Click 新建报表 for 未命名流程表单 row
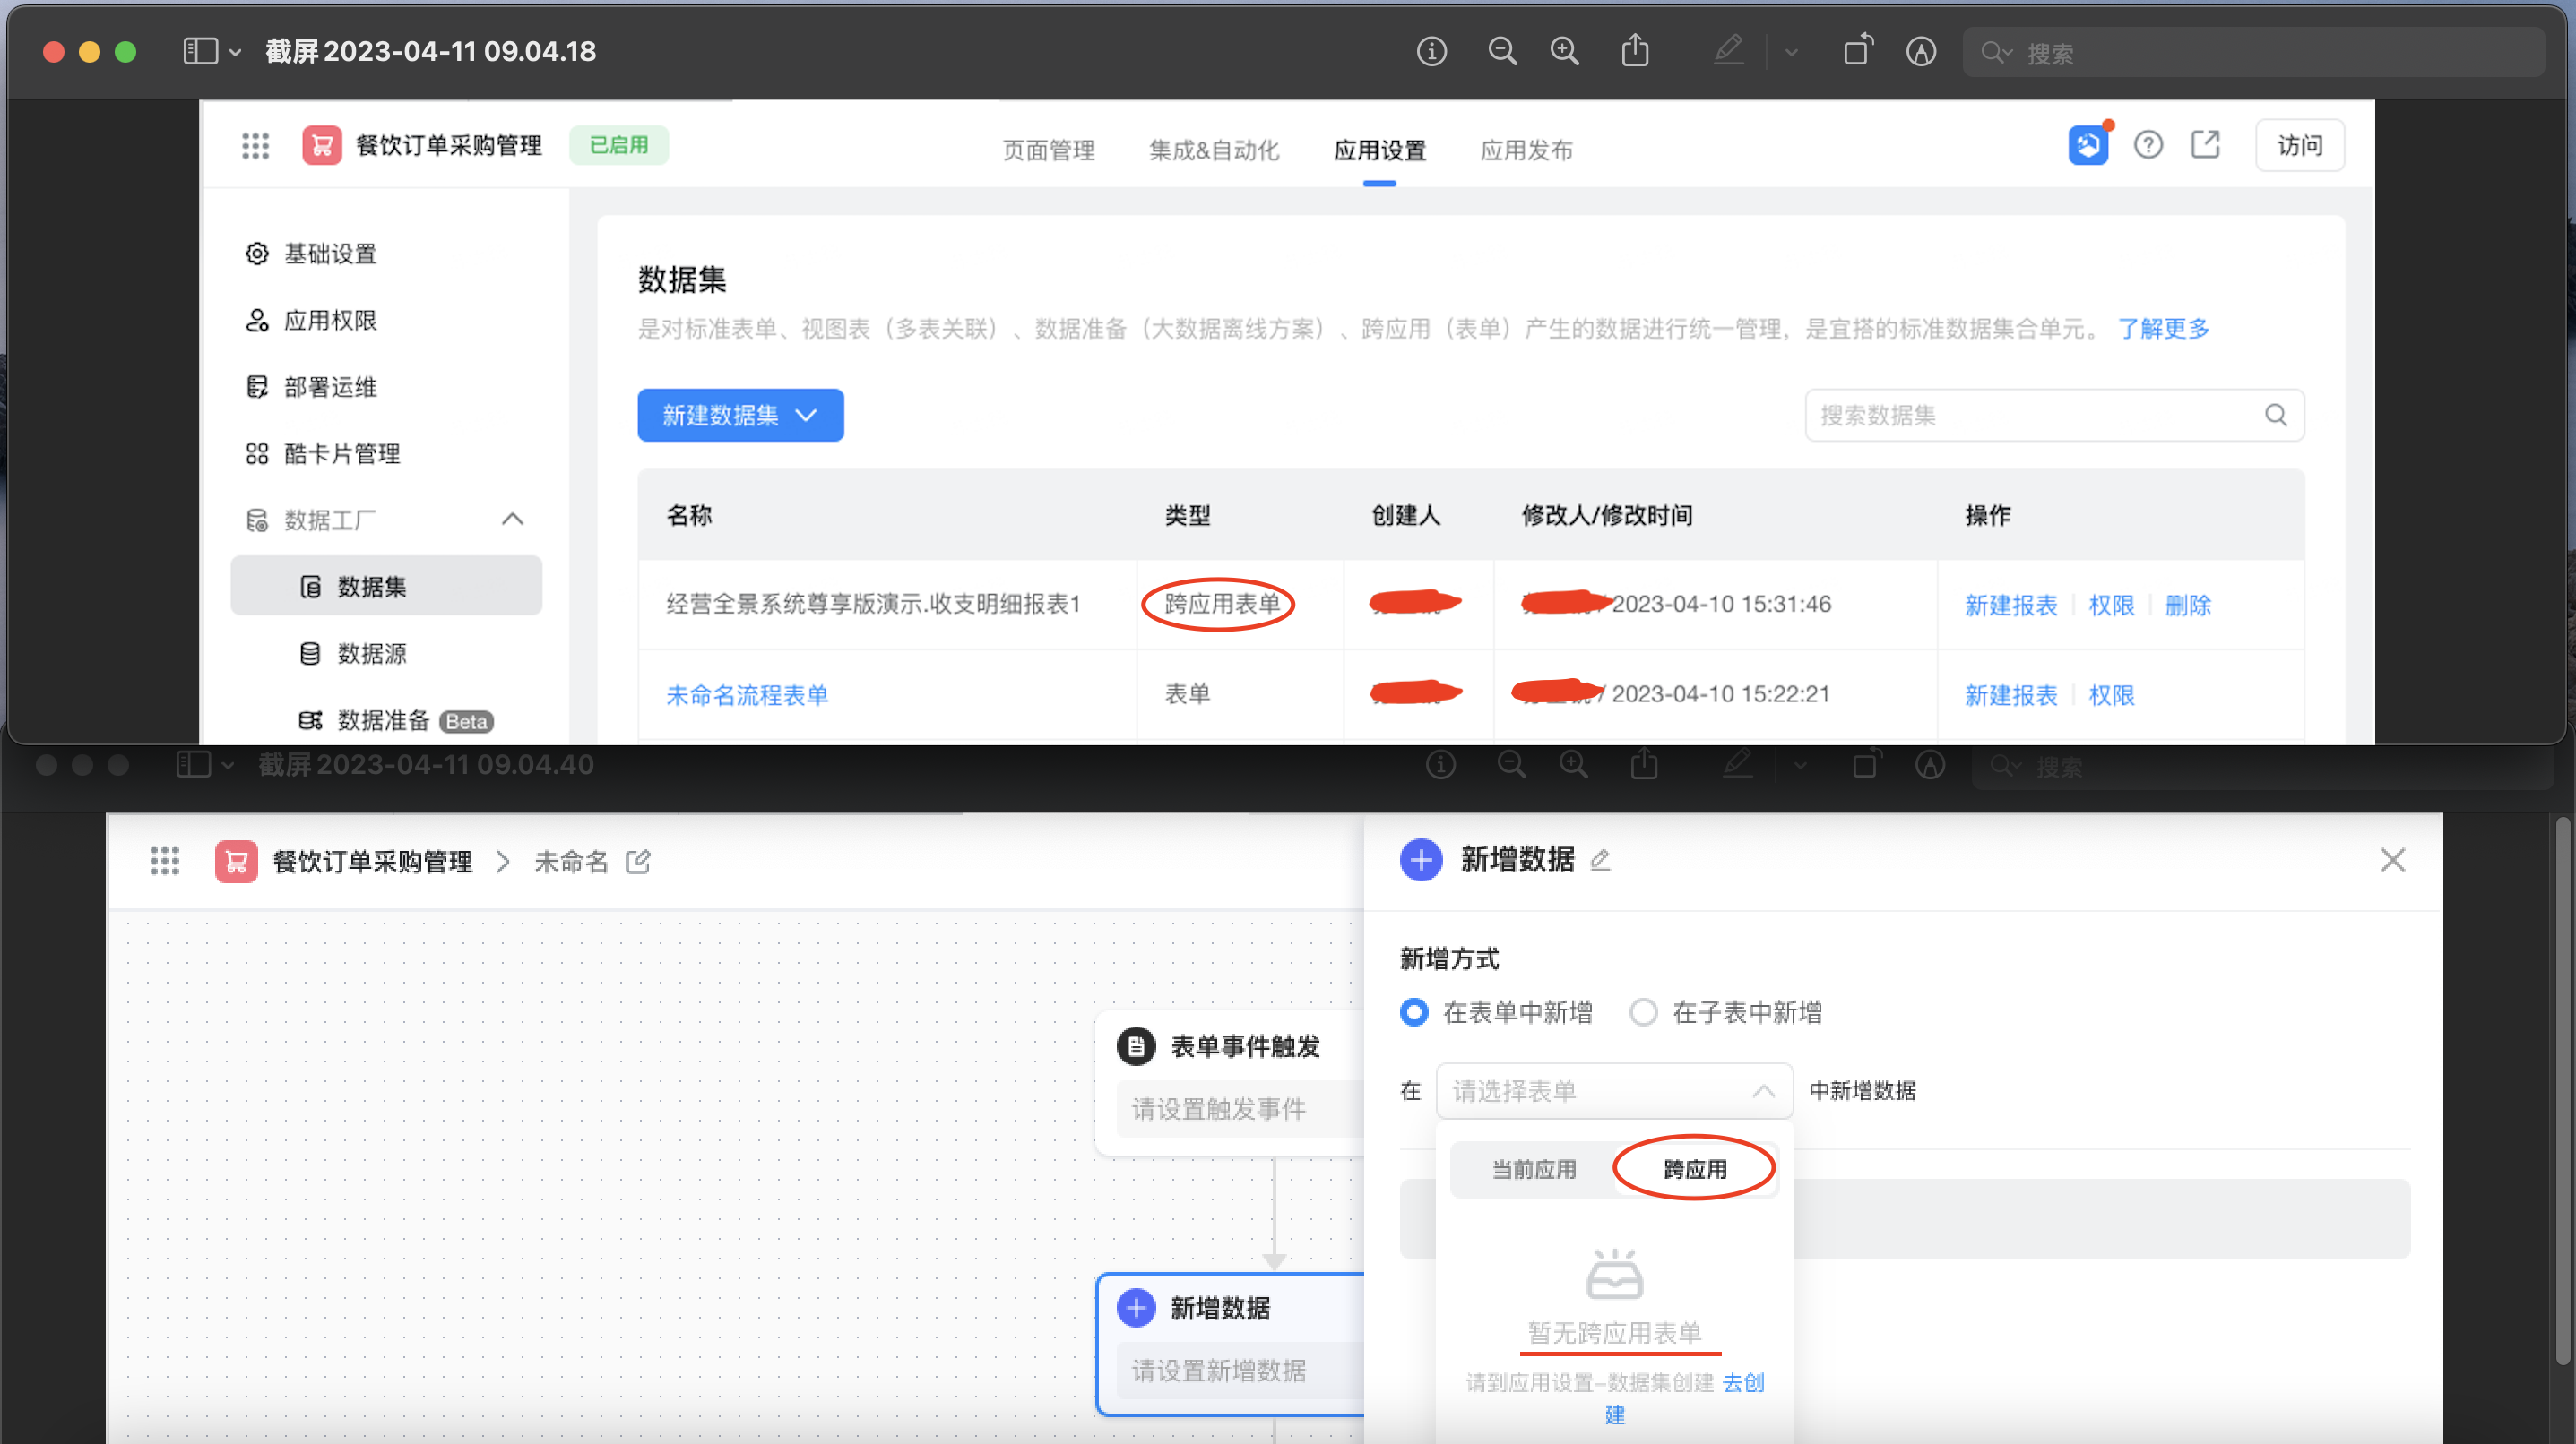This screenshot has height=1444, width=2576. 2011,694
